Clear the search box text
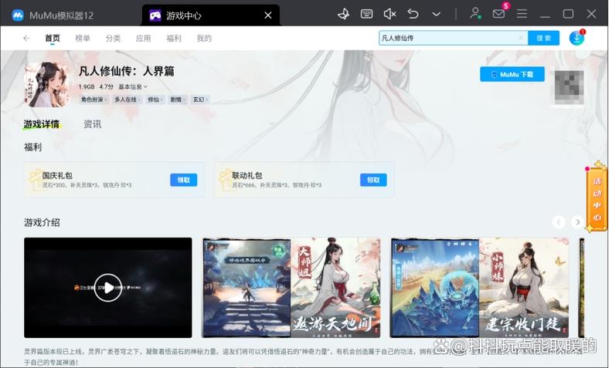Image resolution: width=609 pixels, height=368 pixels. (x=520, y=38)
